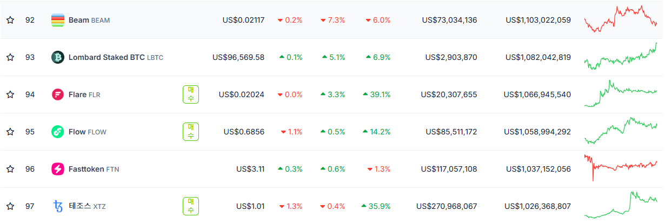The width and height of the screenshot is (665, 224).
Task: Click the Lombard Staked BTC logo icon
Action: point(58,57)
